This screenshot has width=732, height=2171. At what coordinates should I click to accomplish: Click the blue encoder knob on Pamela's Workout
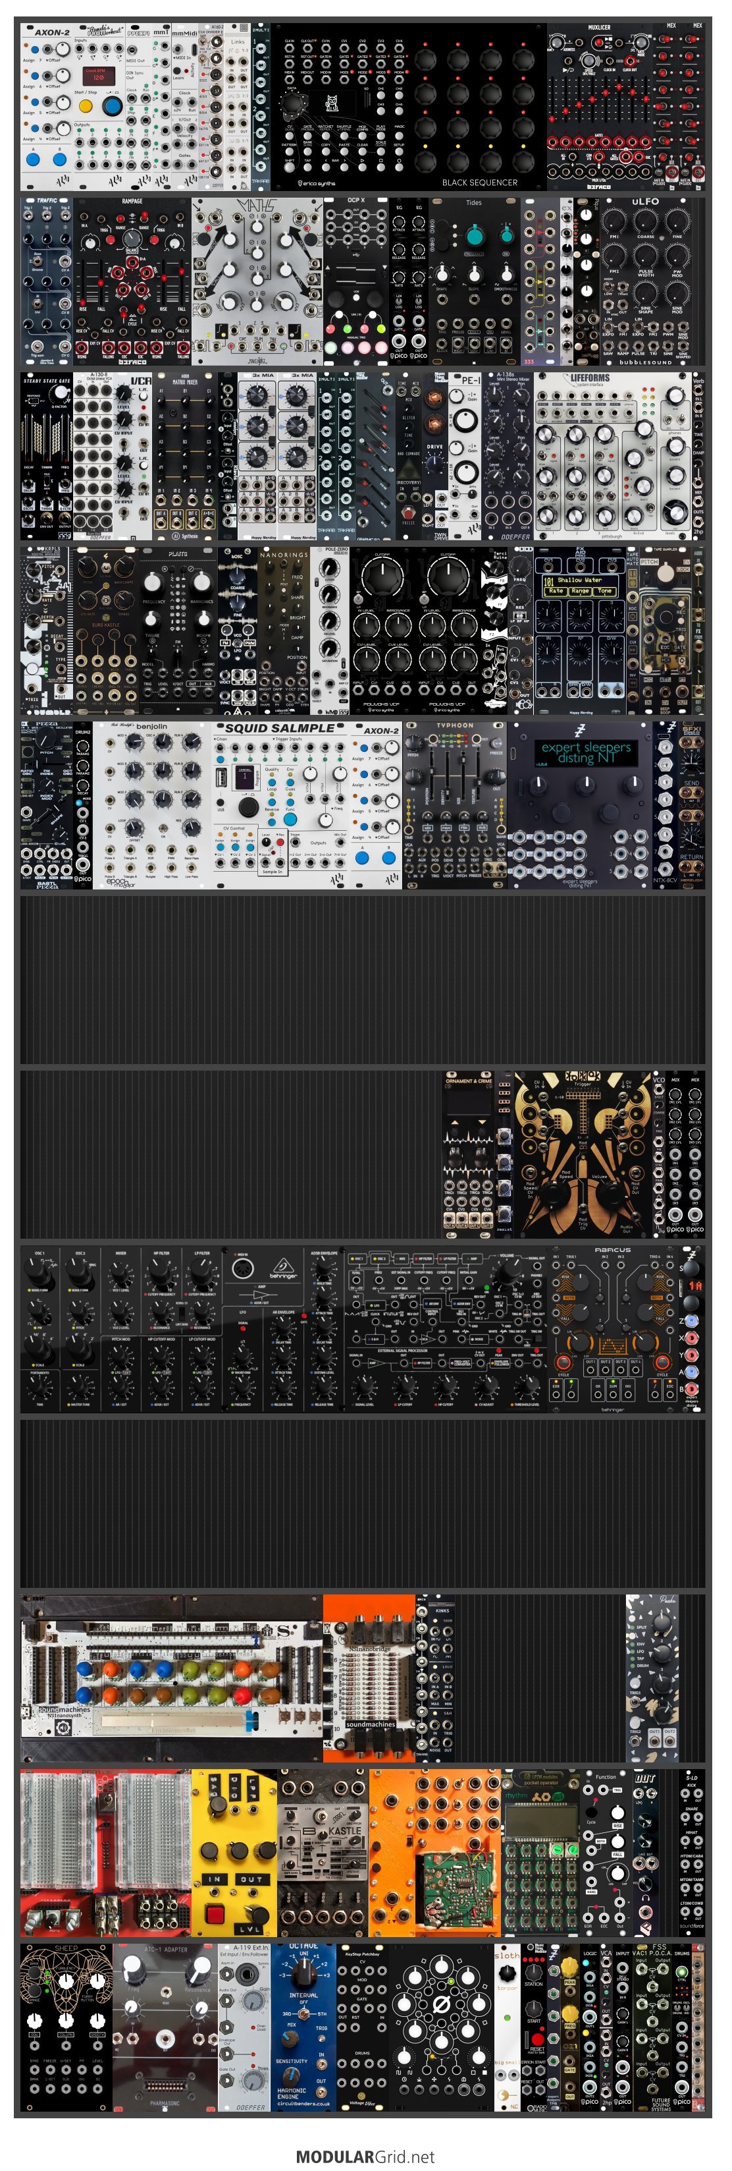pos(111,106)
